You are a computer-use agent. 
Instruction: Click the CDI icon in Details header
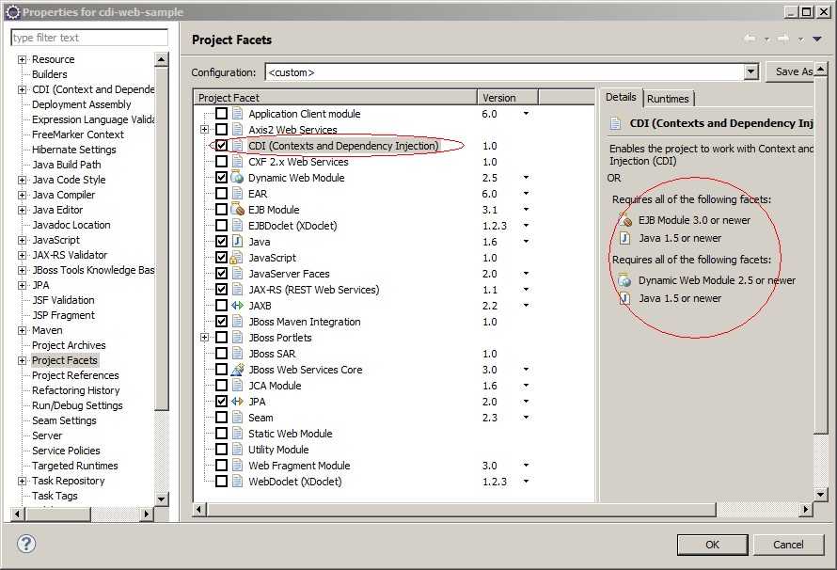click(x=616, y=123)
